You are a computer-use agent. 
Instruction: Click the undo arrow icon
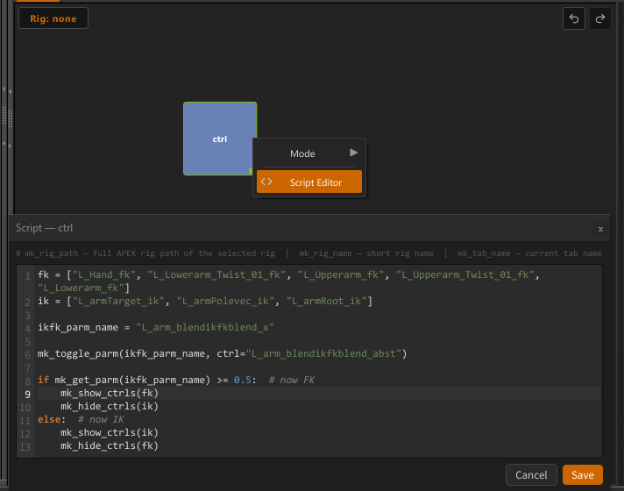[574, 18]
